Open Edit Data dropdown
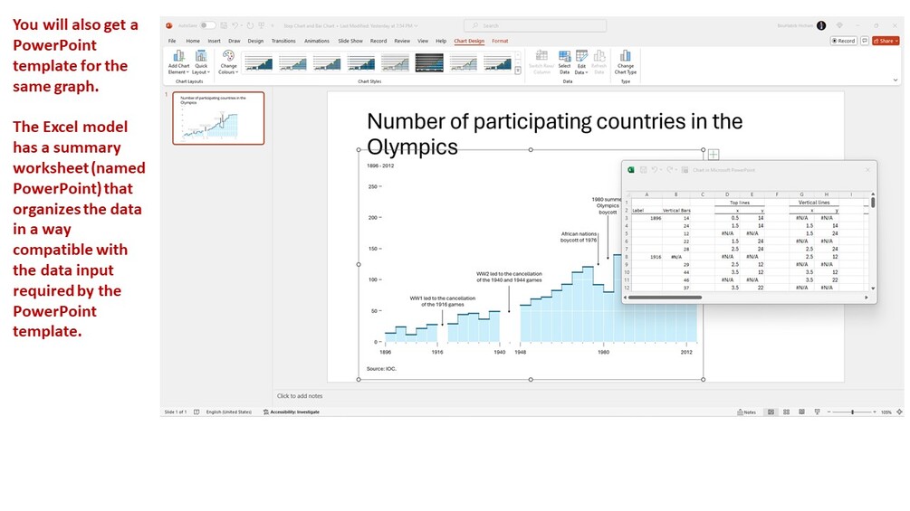 [581, 62]
